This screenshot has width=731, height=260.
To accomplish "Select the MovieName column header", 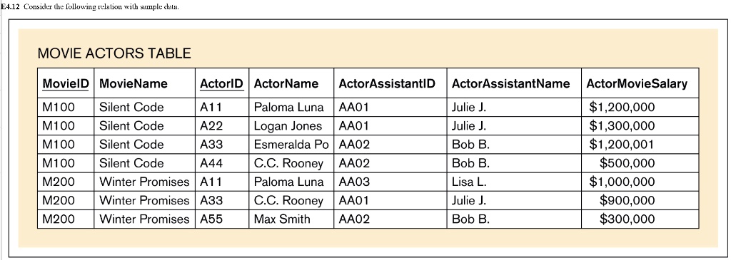I will [145, 84].
